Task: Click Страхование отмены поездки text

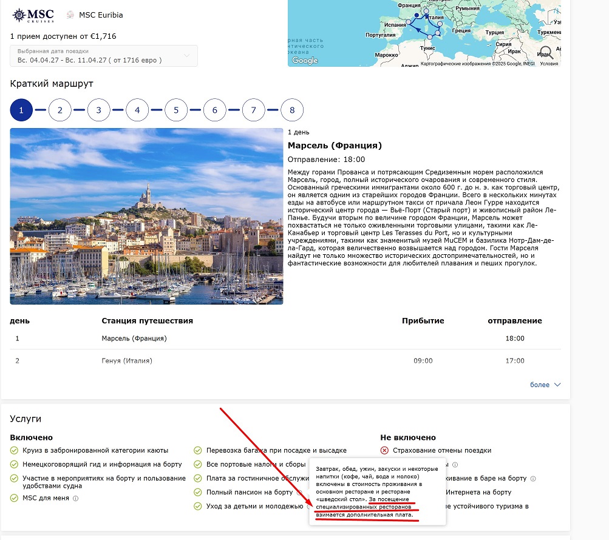Action: [x=442, y=450]
